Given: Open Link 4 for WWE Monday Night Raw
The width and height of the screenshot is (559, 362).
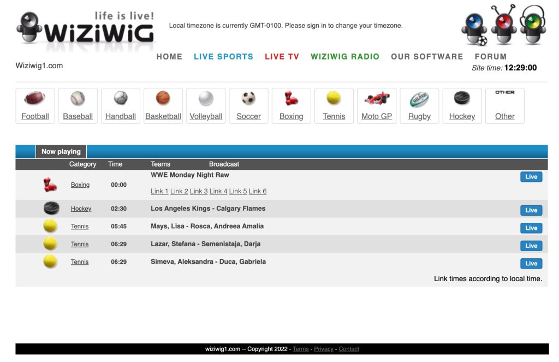Looking at the screenshot, I should coord(218,191).
